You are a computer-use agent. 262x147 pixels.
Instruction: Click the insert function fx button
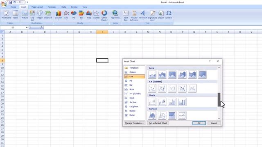point(41,27)
